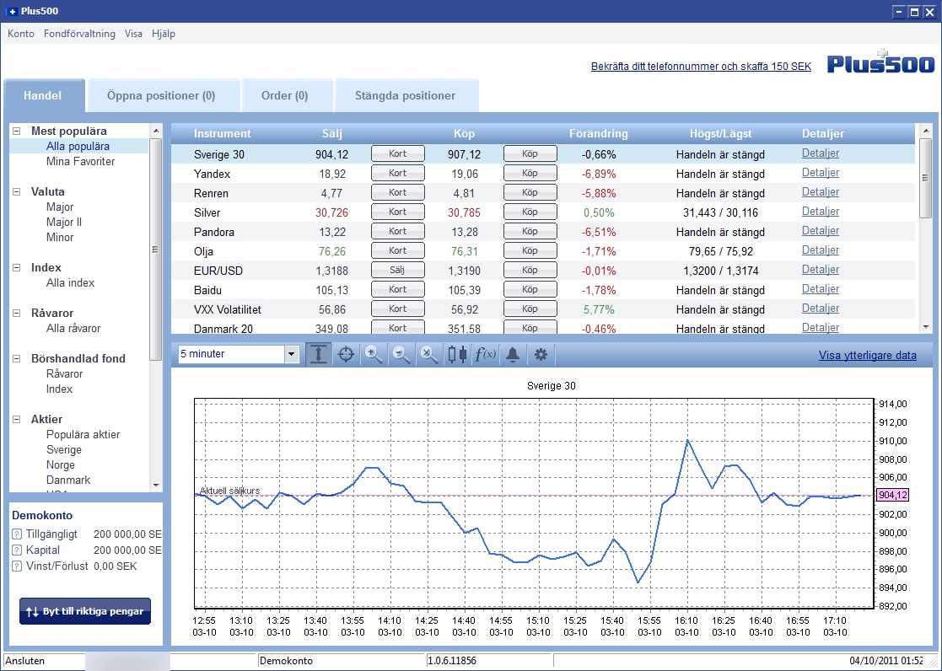Image resolution: width=942 pixels, height=671 pixels.
Task: Click Köp button for Silver
Action: click(x=530, y=212)
